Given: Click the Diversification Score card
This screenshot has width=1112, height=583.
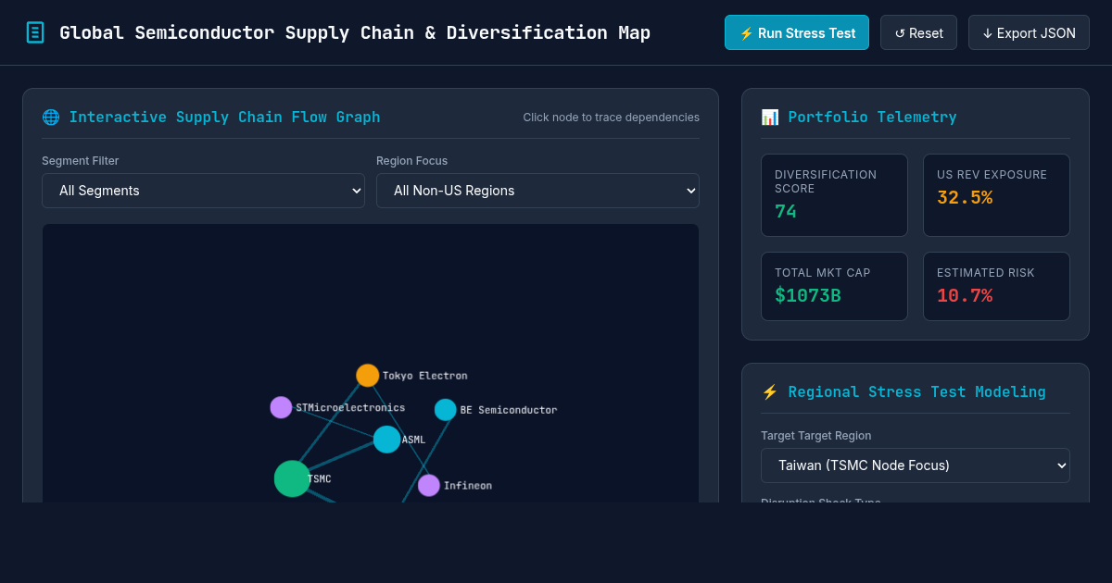Looking at the screenshot, I should (834, 195).
